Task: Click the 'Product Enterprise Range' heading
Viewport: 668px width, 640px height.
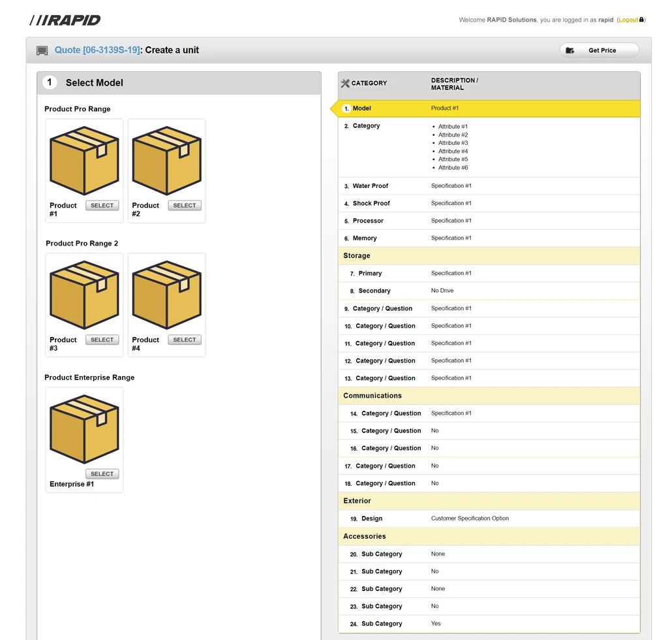Action: pos(89,377)
